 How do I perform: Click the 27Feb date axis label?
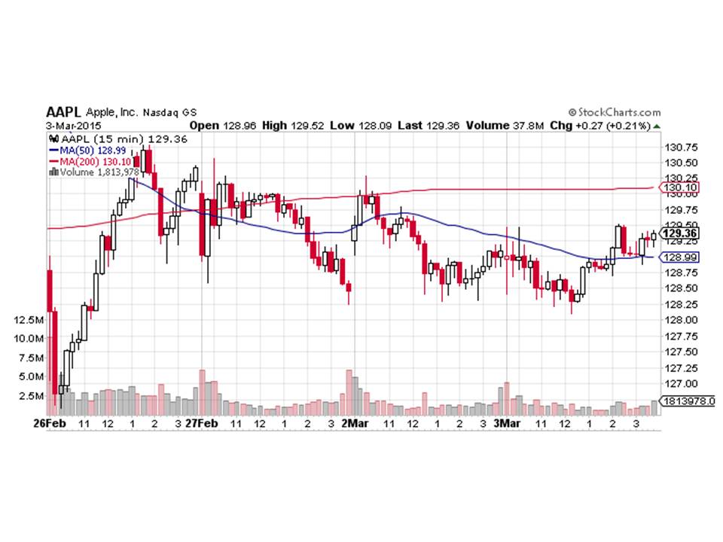(x=202, y=424)
